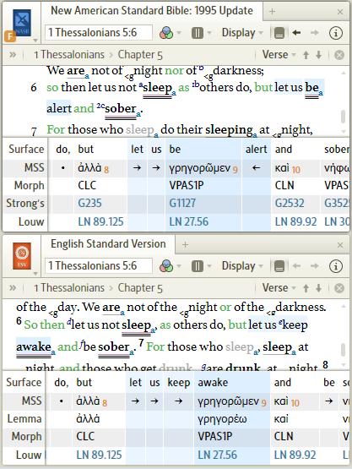Click the word 'sober' in NASB verse 6
This screenshot has width=352, height=469.
coord(121,108)
